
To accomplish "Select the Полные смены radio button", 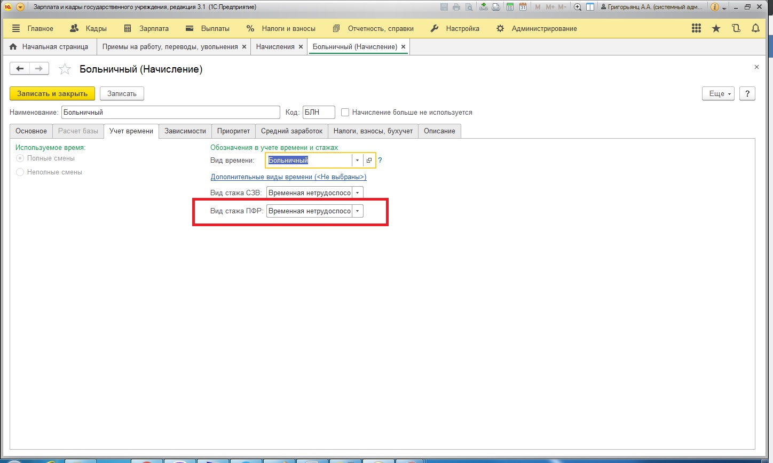I will (x=20, y=158).
